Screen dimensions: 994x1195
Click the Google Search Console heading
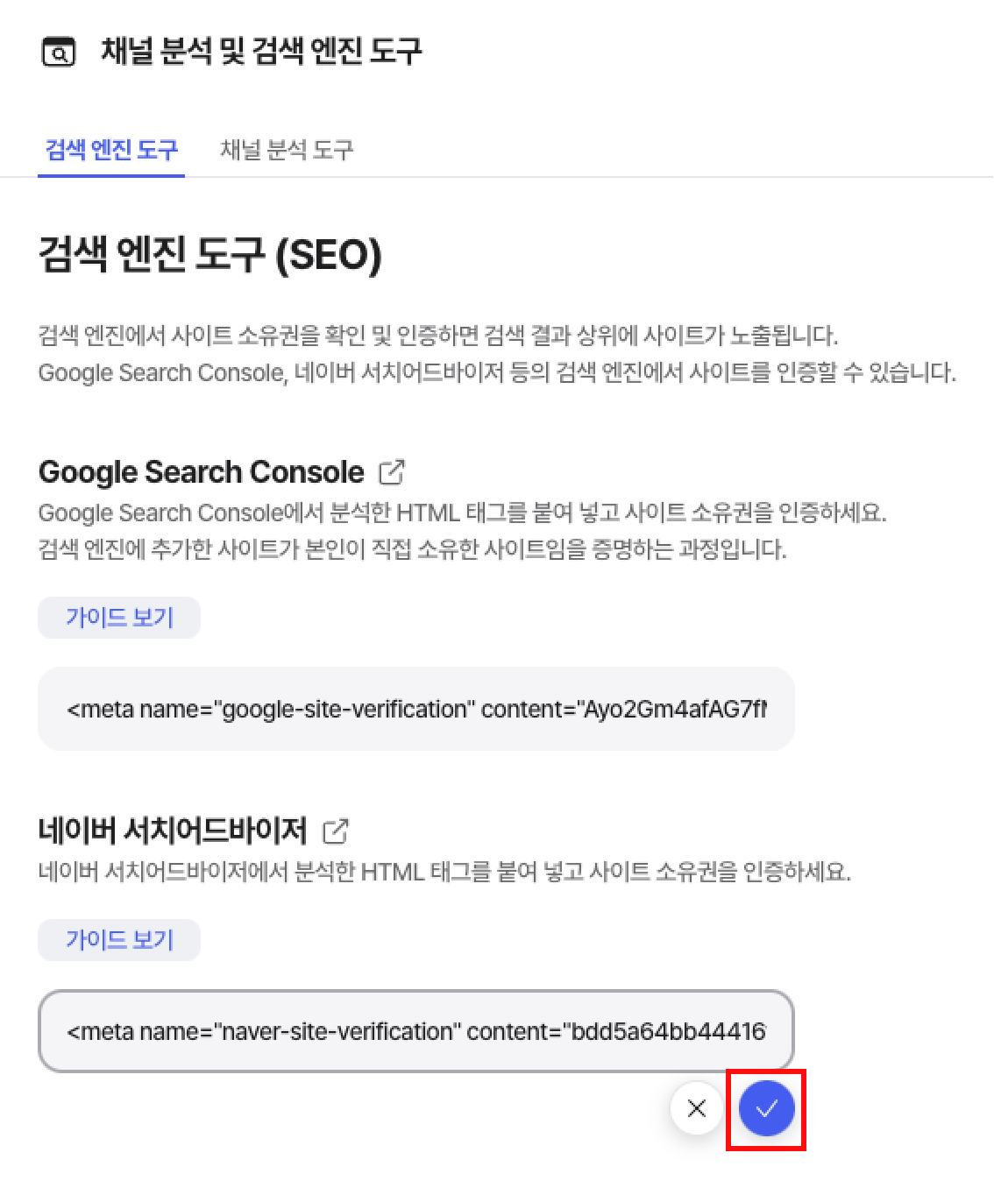pyautogui.click(x=201, y=472)
